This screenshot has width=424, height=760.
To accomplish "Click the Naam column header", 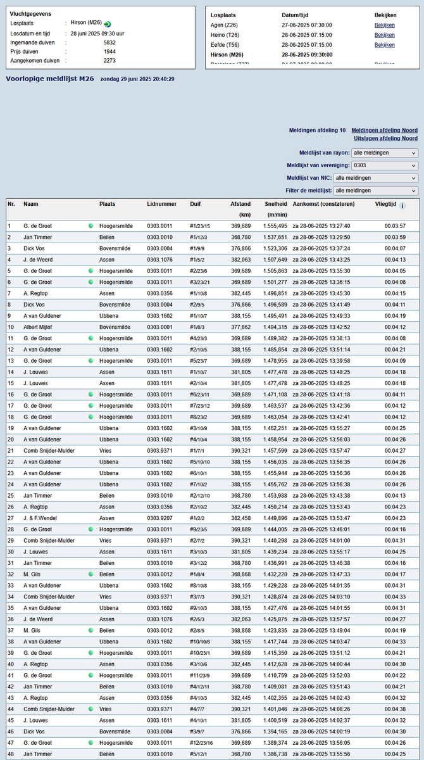I will (x=30, y=204).
